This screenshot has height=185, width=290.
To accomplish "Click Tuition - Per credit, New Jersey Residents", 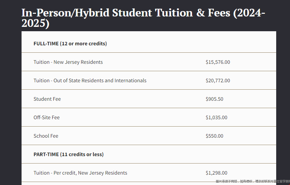I will tap(80, 173).
